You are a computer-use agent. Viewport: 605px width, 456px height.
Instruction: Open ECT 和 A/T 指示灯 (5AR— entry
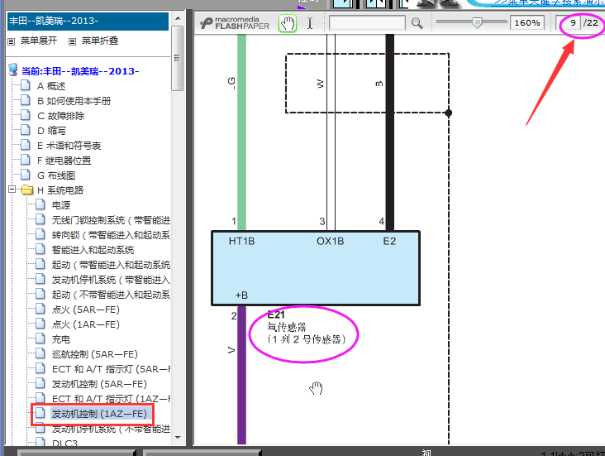(x=111, y=369)
